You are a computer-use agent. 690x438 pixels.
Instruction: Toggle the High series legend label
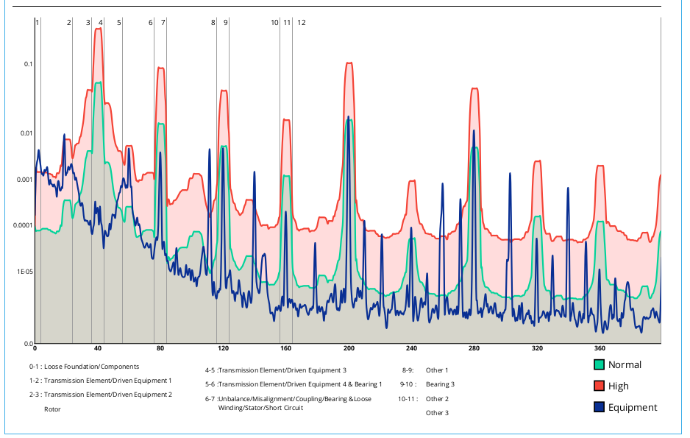coord(619,386)
